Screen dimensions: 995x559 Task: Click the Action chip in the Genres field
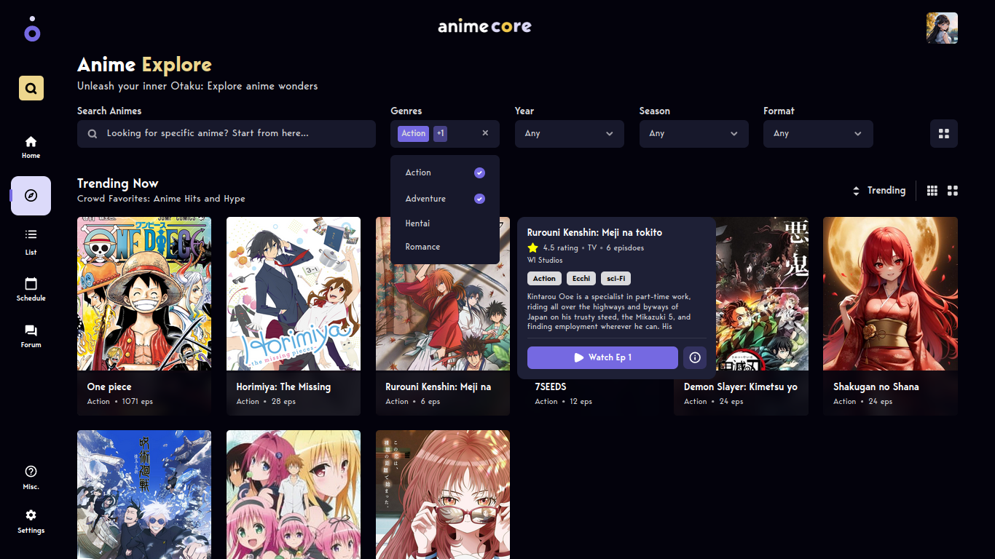pos(413,133)
